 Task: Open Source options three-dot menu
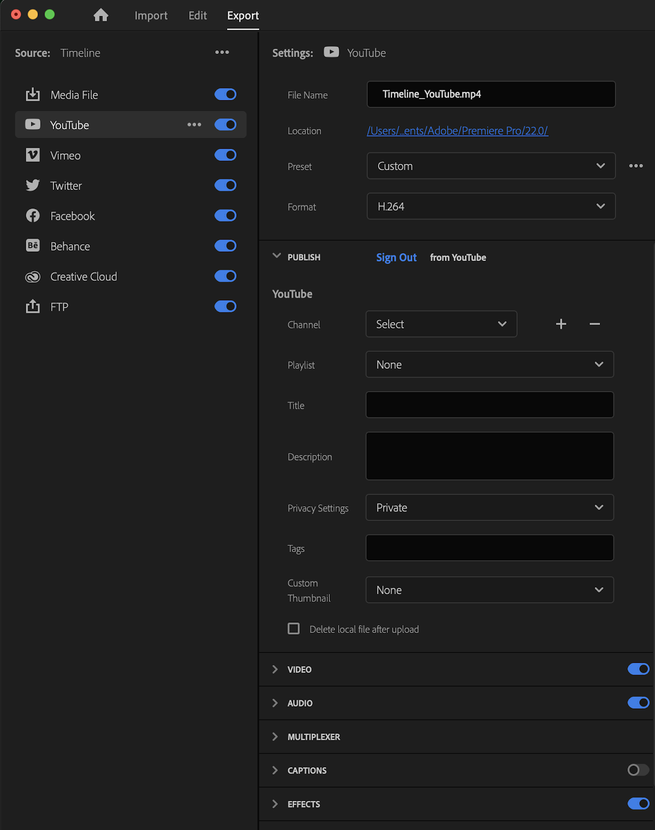coord(222,52)
